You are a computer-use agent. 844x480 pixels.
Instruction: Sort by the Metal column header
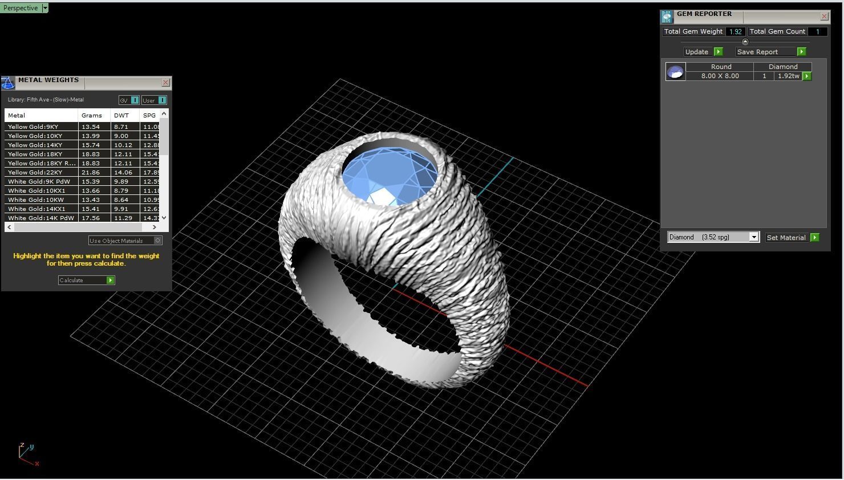tap(41, 115)
